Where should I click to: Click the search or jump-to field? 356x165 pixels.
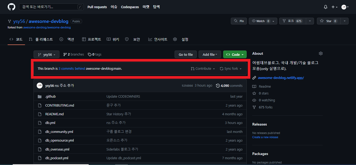(x=51, y=7)
